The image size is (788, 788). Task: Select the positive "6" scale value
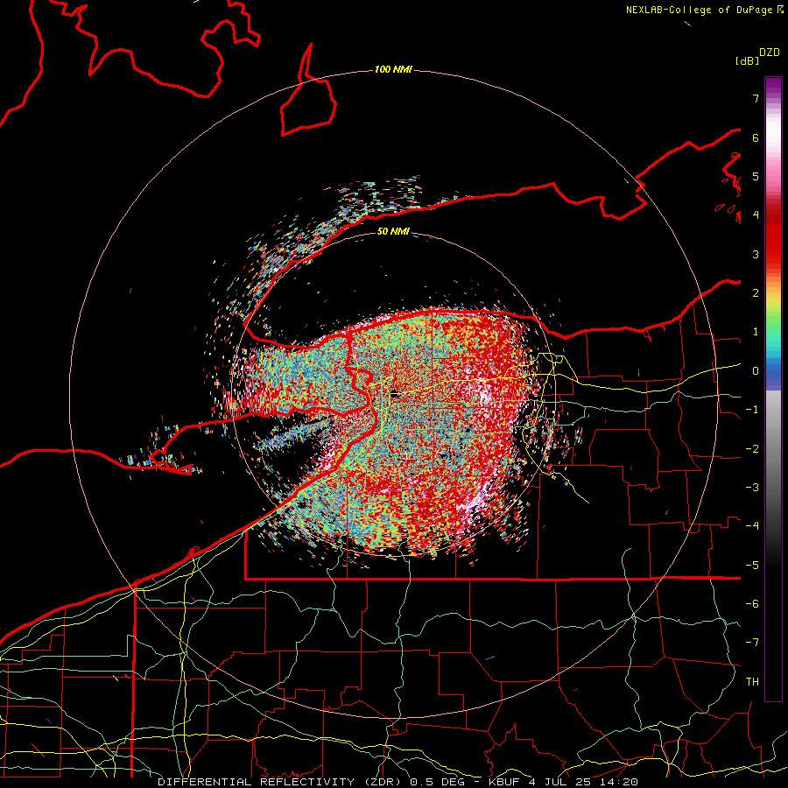(756, 137)
